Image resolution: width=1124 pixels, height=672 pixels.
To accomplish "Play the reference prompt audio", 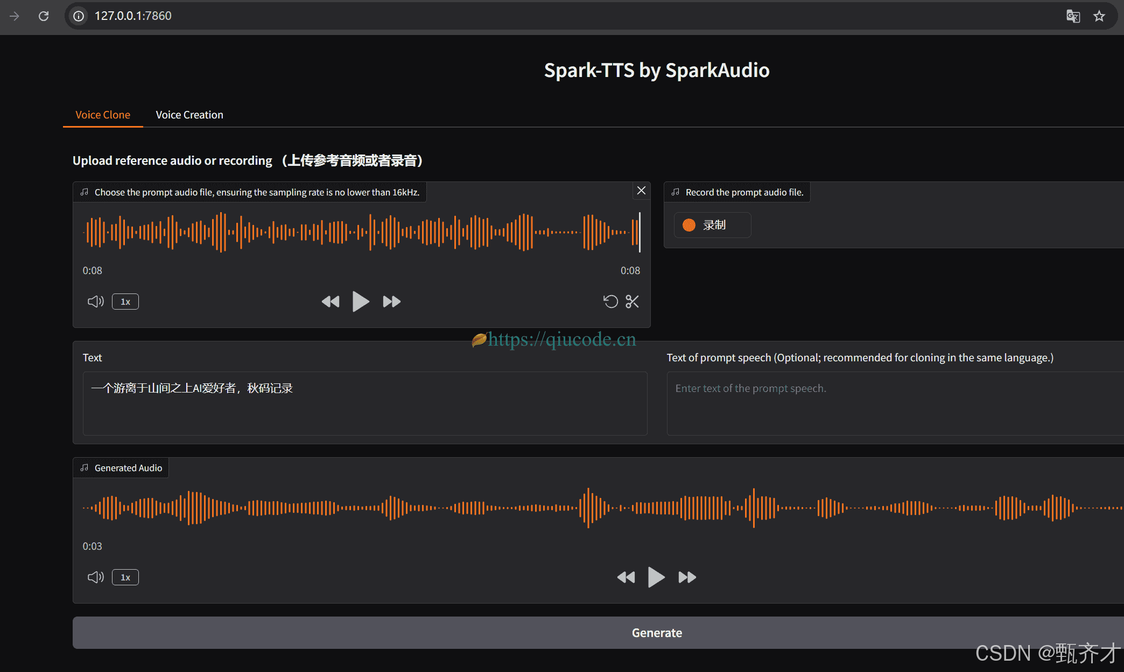I will tap(360, 302).
